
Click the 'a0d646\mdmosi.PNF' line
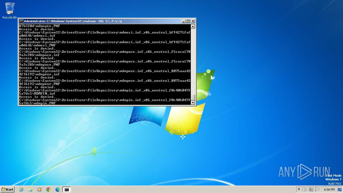click(x=37, y=45)
